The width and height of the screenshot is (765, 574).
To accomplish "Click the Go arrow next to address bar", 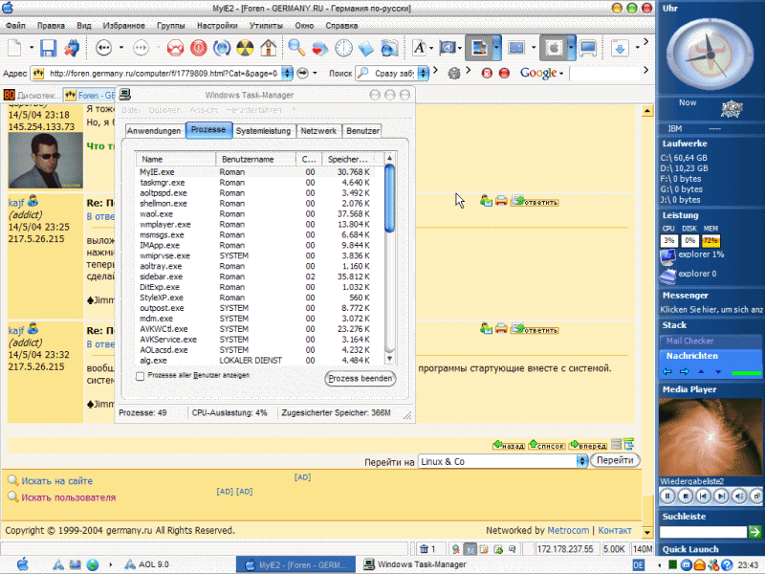I will (303, 74).
